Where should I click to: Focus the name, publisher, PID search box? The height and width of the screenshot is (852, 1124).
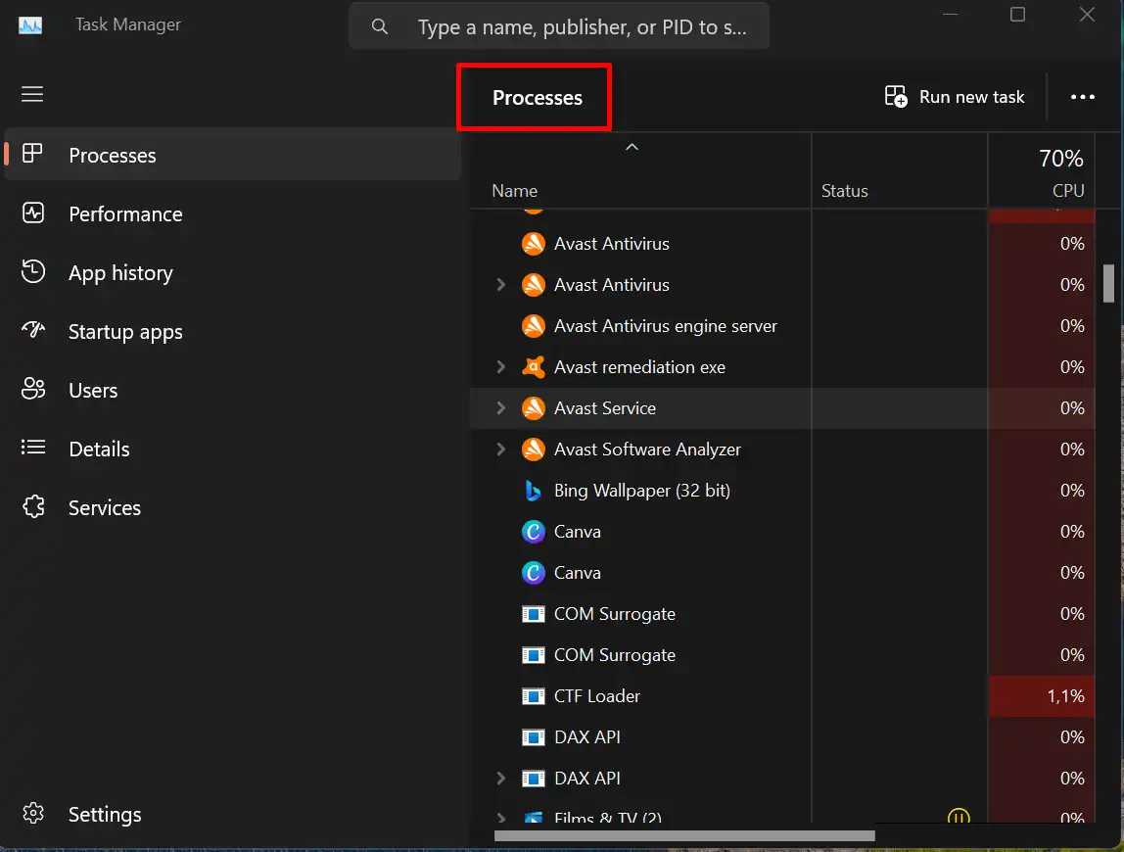(559, 26)
